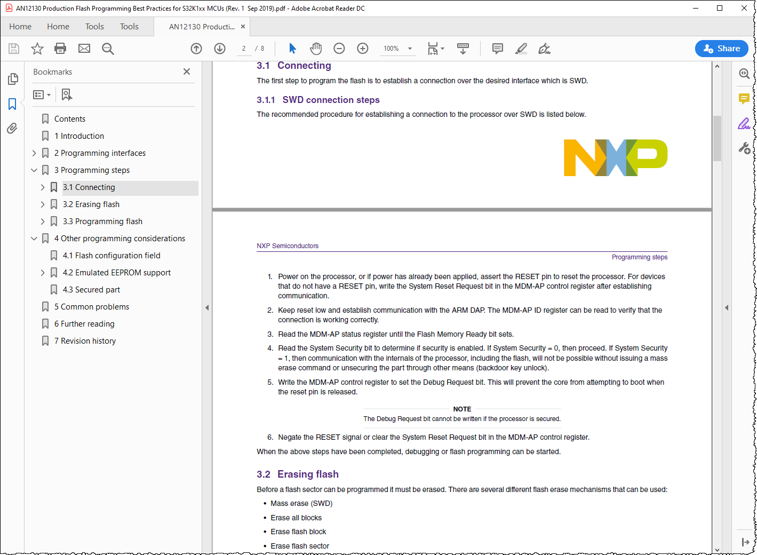Zoom out using the minus icon
This screenshot has height=555, width=757.
click(339, 48)
